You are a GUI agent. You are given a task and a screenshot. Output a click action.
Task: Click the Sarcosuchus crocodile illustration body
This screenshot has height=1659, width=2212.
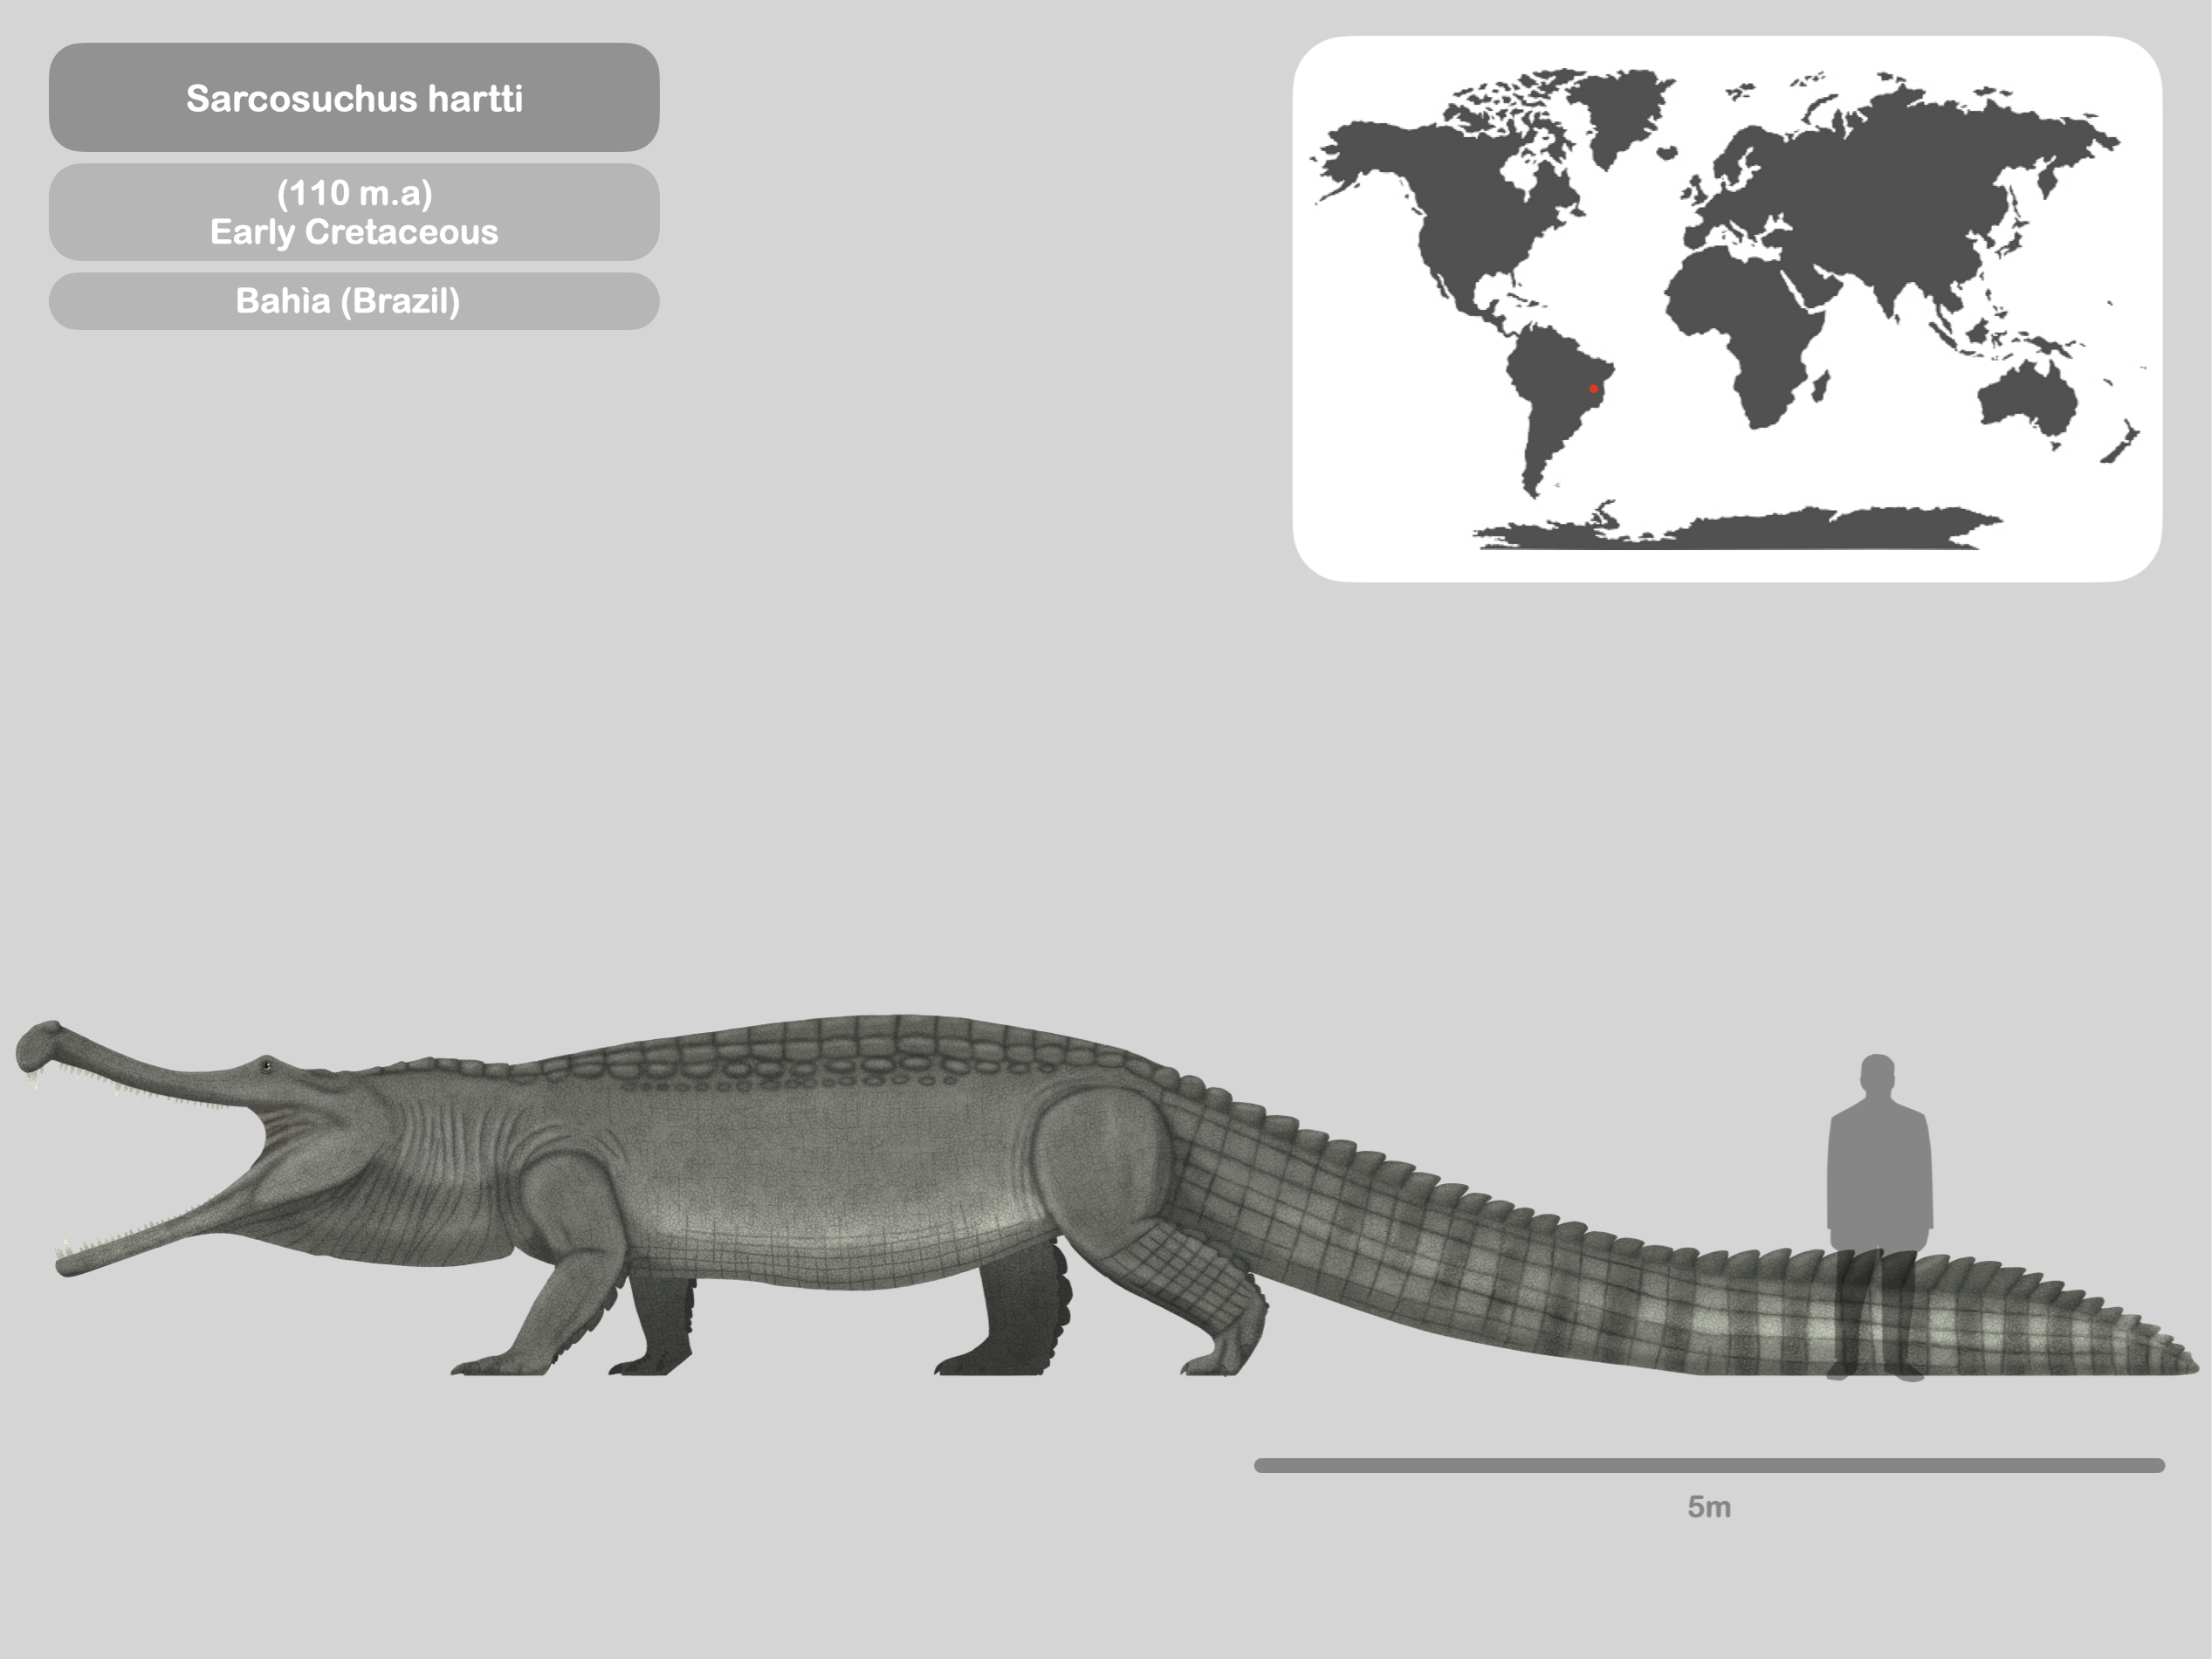tap(1105, 1197)
